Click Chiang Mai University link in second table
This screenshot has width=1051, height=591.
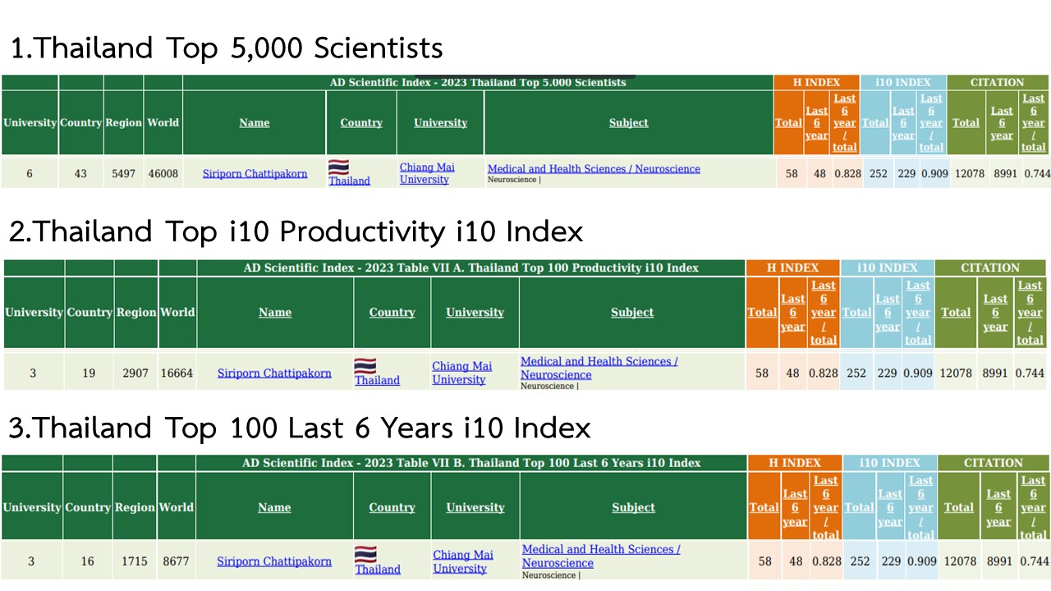pyautogui.click(x=461, y=373)
